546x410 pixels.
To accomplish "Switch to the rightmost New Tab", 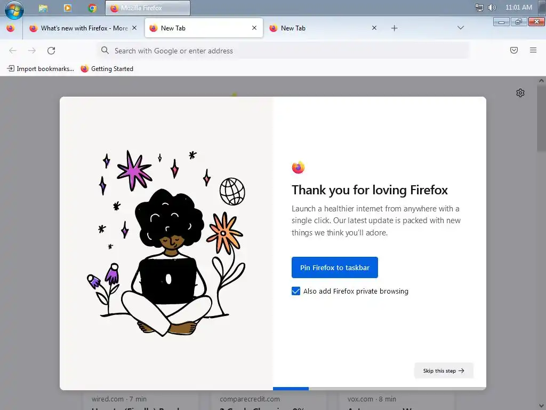I will (x=319, y=28).
